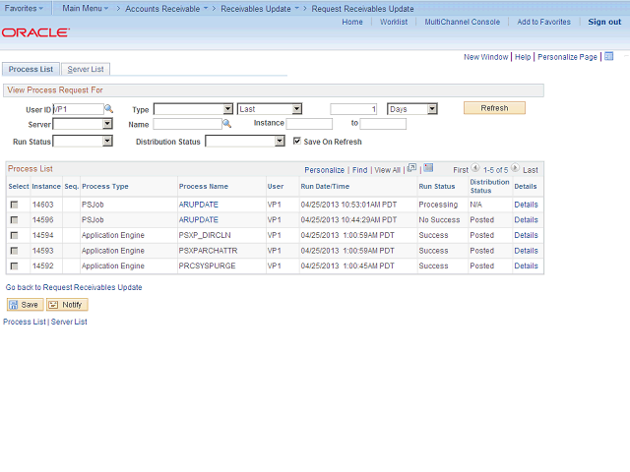The height and width of the screenshot is (472, 630).
Task: Open Details link for instance 14596
Action: [526, 220]
